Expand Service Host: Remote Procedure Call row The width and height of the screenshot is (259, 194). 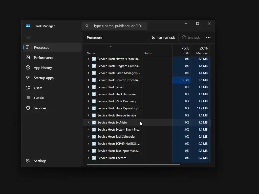click(x=88, y=80)
